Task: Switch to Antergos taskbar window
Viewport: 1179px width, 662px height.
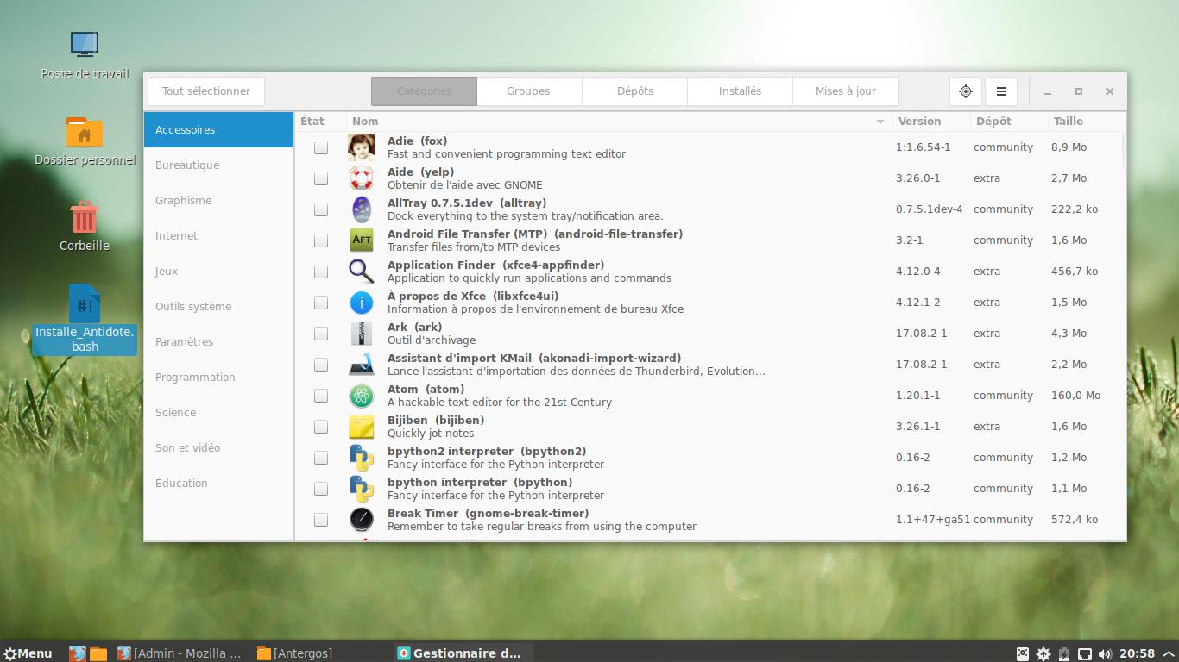Action: tap(295, 653)
